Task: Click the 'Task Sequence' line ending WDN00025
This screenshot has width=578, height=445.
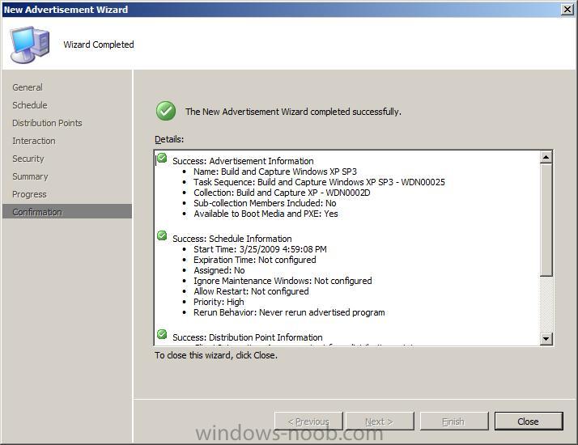Action: click(x=319, y=182)
